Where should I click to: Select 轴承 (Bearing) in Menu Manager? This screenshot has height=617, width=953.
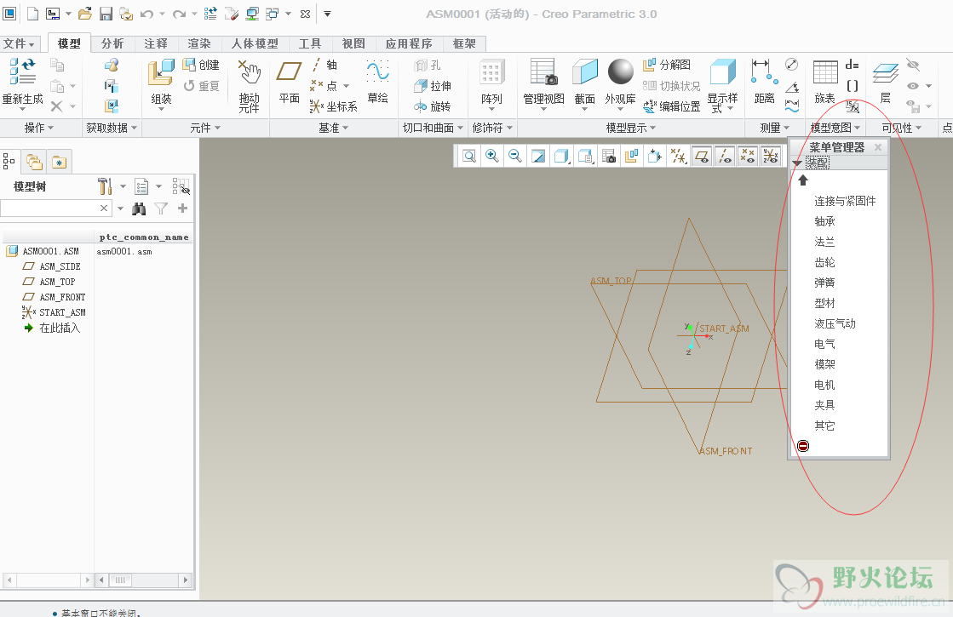click(824, 221)
